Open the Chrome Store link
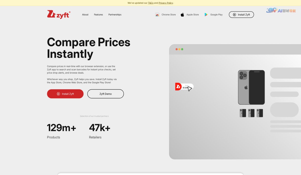The width and height of the screenshot is (301, 175). [169, 15]
